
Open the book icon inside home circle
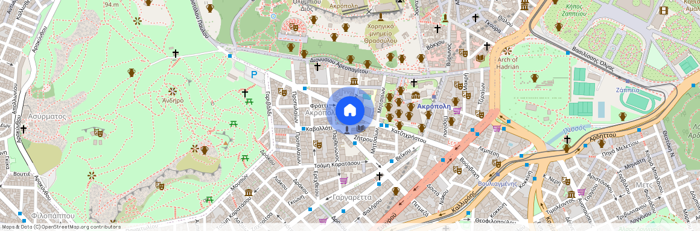tap(361, 129)
